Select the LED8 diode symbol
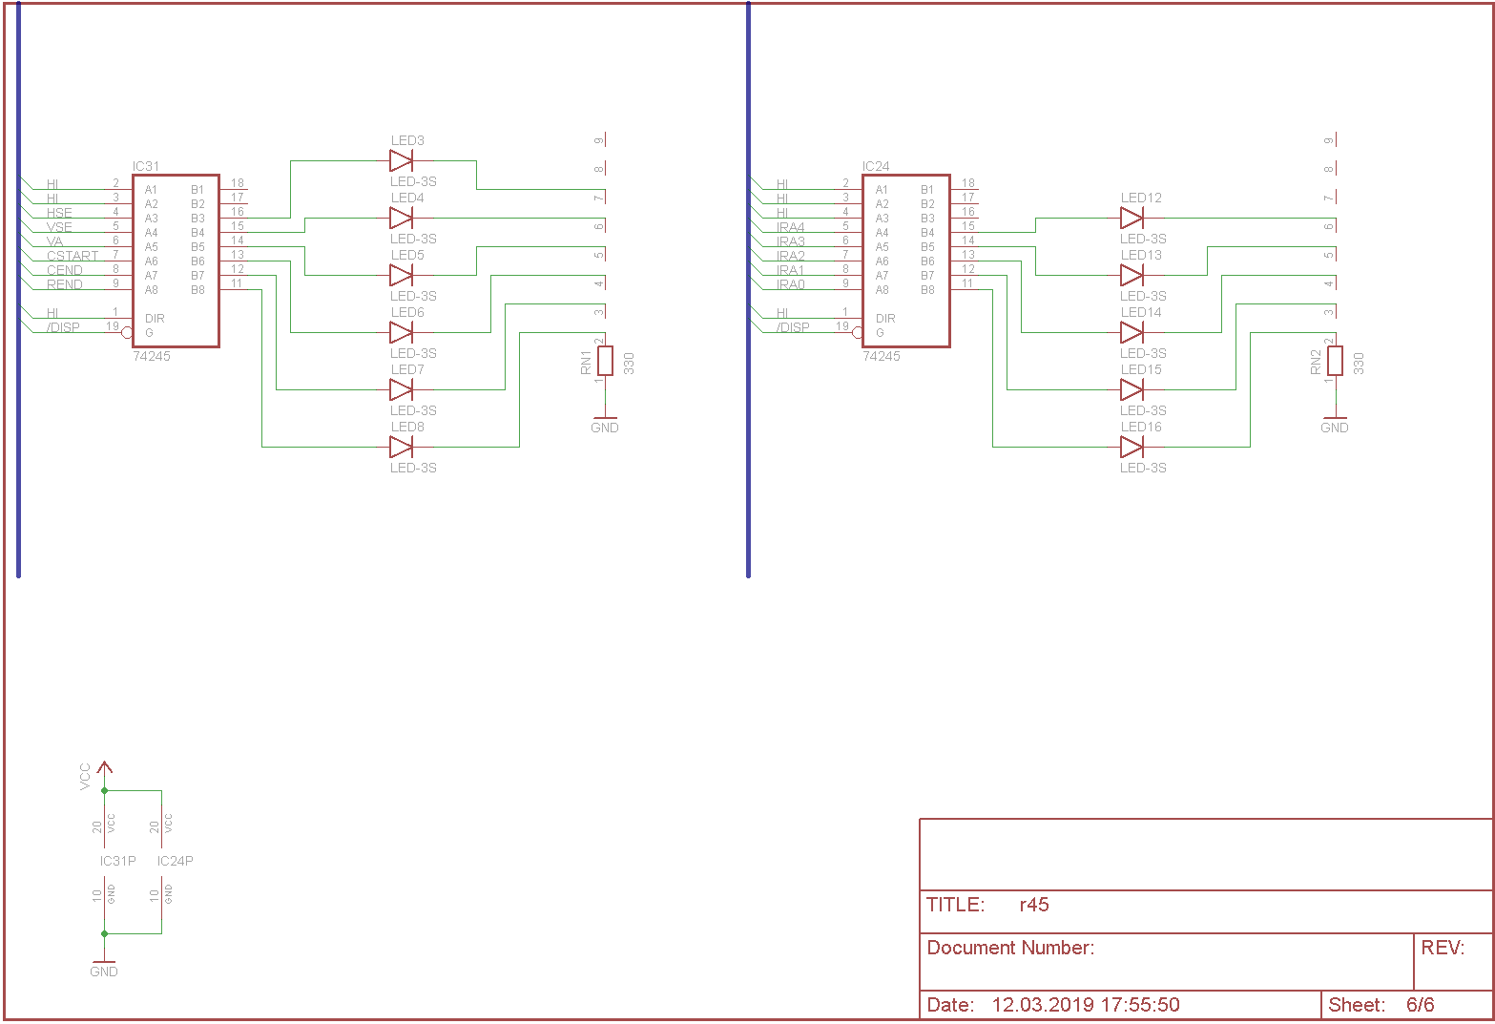This screenshot has width=1495, height=1024. [402, 447]
